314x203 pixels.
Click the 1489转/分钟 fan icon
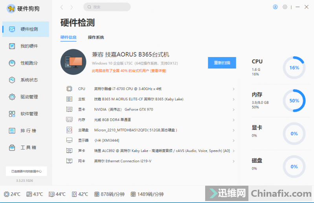pyautogui.click(x=133, y=194)
